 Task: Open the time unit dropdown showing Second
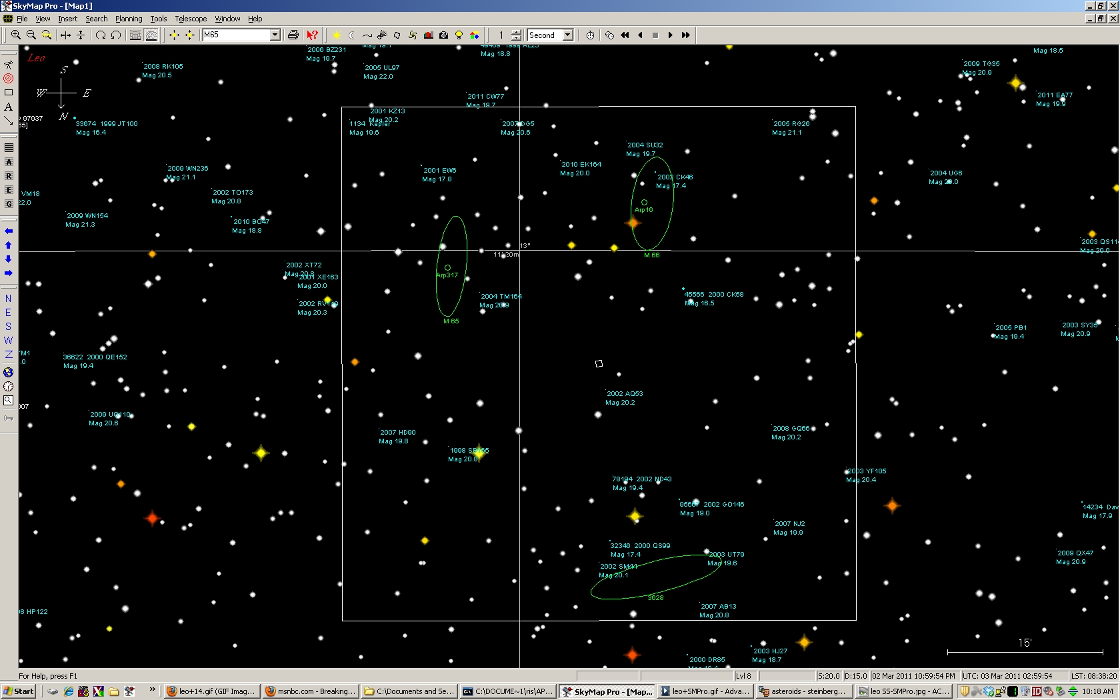[568, 35]
